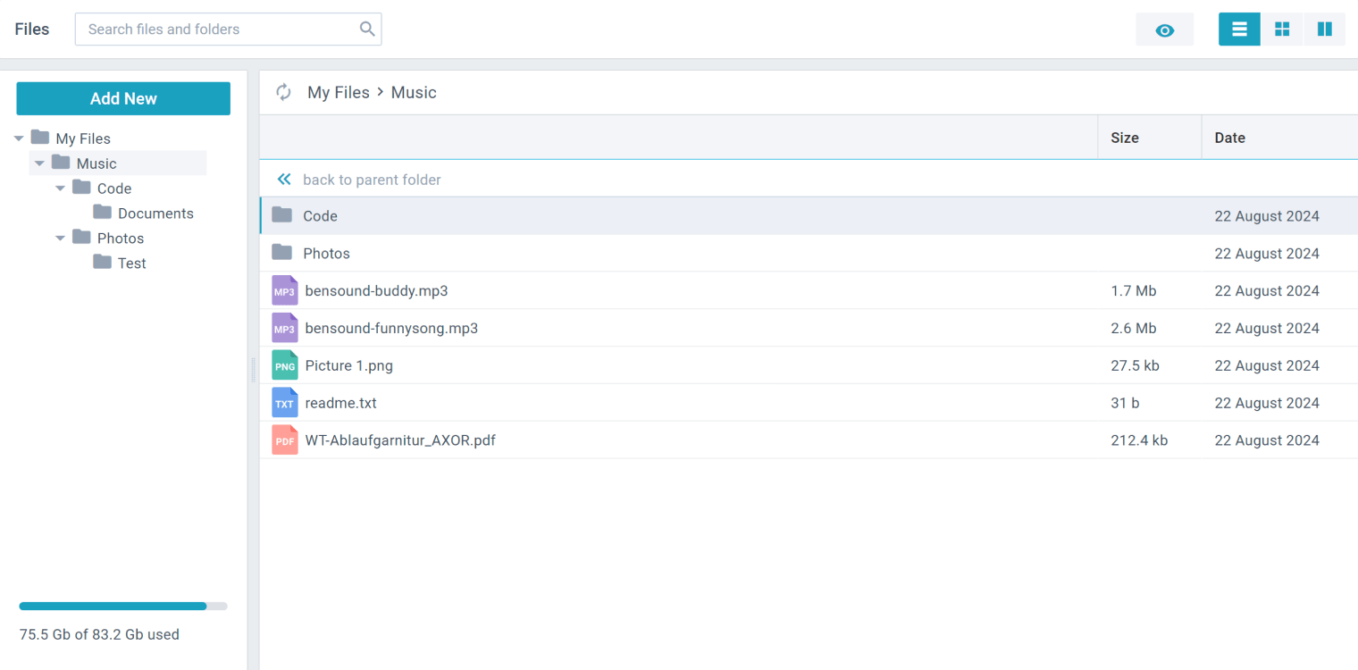Click the storage usage progress bar
The image size is (1358, 670).
123,606
